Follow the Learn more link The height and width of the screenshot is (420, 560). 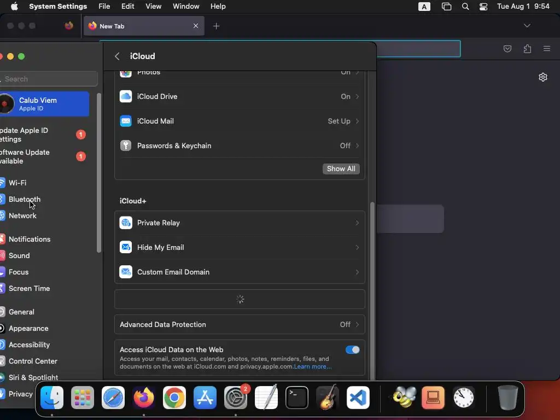(x=312, y=366)
